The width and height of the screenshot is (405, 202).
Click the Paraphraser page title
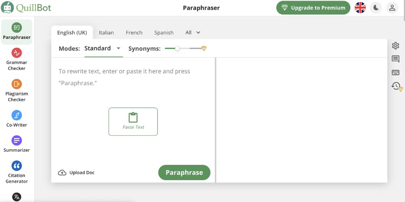(201, 8)
